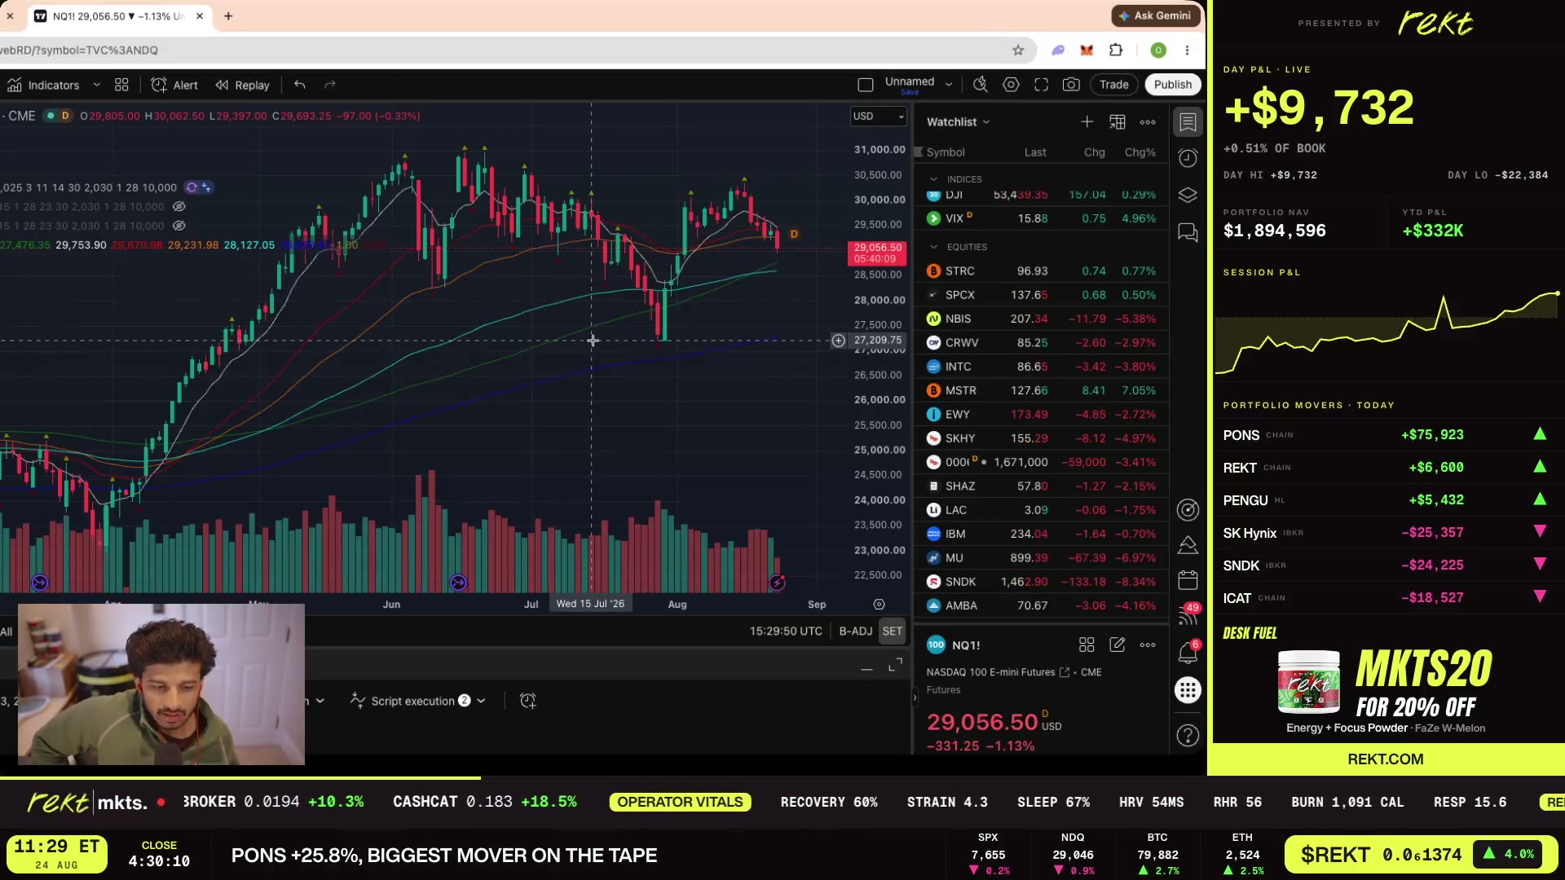This screenshot has height=880, width=1565.
Task: Toggle SET settlement button
Action: point(893,631)
